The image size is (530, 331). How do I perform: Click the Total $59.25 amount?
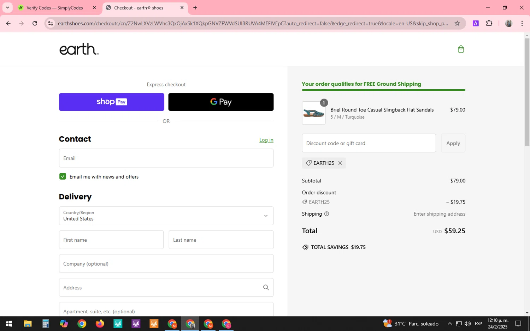click(x=454, y=231)
